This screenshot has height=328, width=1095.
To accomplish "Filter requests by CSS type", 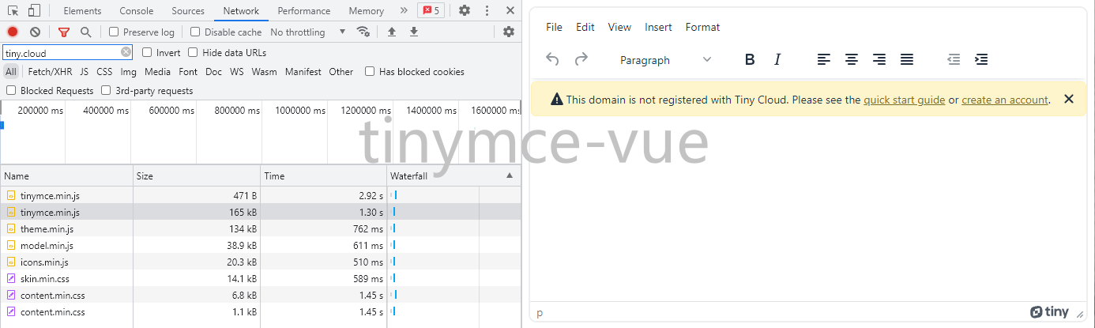I will 104,72.
